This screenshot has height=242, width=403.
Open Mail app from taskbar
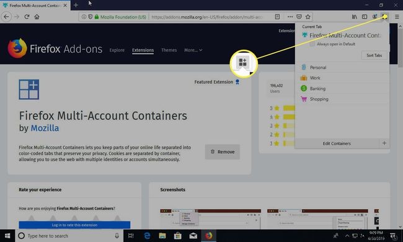pyautogui.click(x=193, y=236)
